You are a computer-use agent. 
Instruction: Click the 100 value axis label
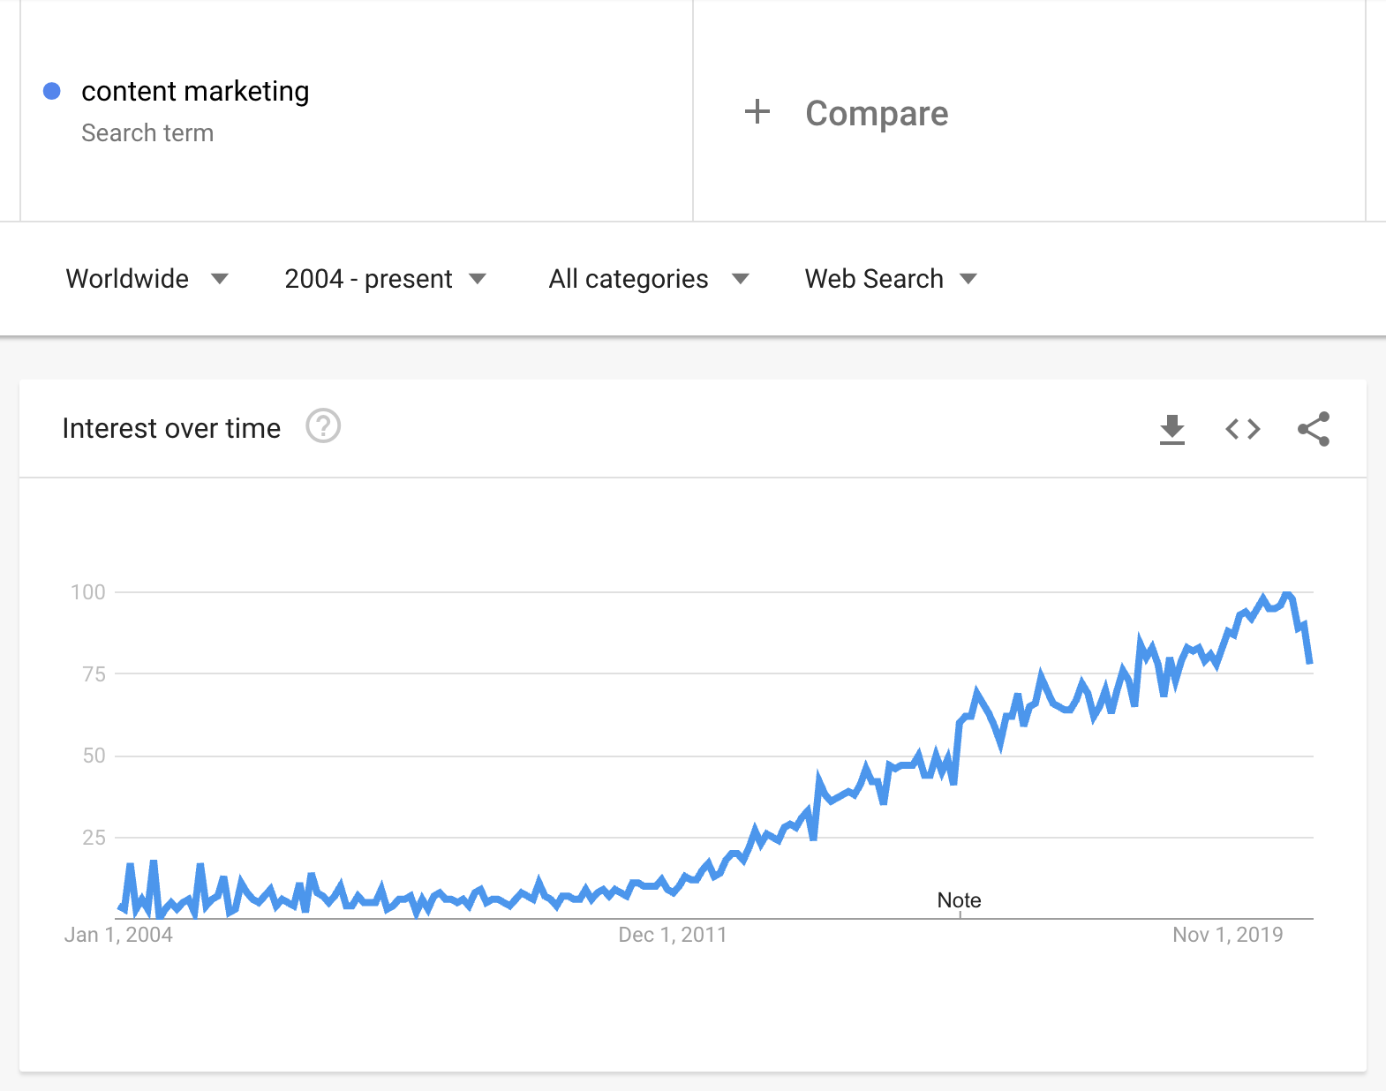coord(88,592)
